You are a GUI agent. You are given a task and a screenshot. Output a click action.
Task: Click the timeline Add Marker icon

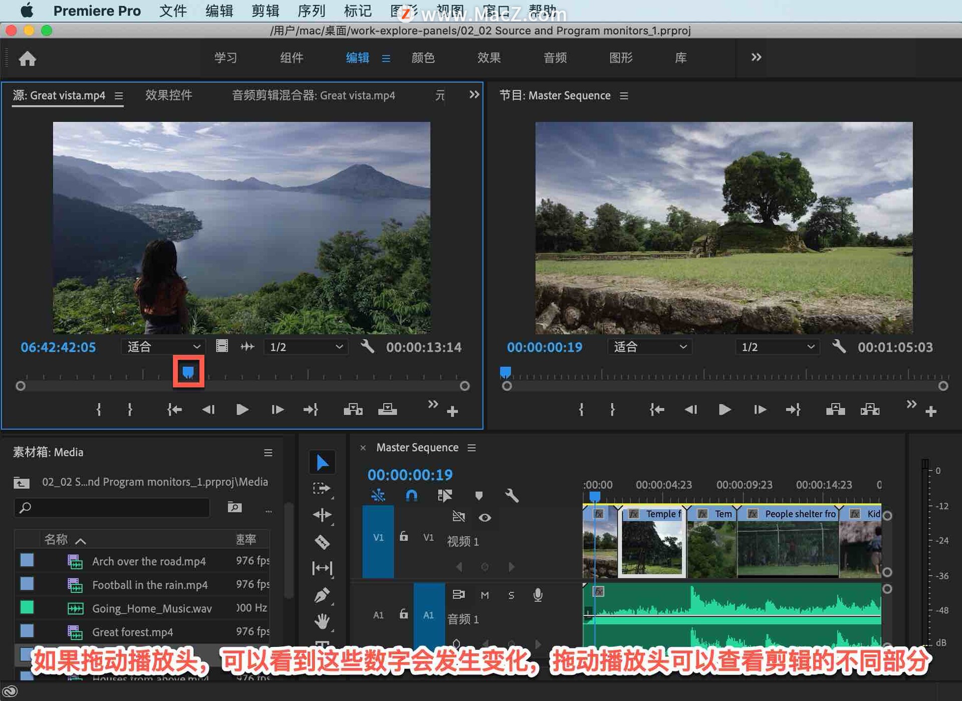478,496
